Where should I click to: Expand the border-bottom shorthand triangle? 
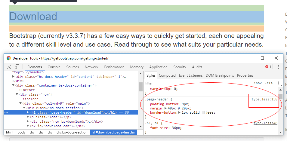[x=180, y=112]
